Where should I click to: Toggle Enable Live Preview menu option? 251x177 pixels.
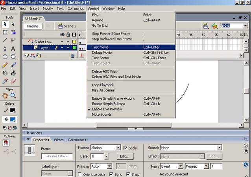[107, 109]
